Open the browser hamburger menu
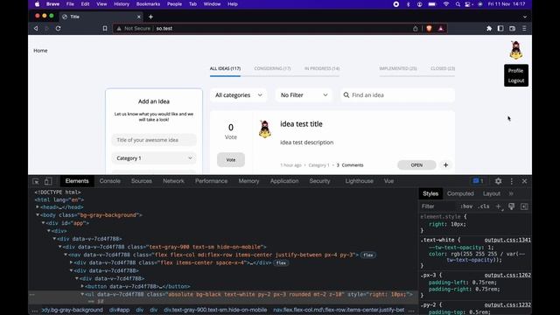 (524, 28)
